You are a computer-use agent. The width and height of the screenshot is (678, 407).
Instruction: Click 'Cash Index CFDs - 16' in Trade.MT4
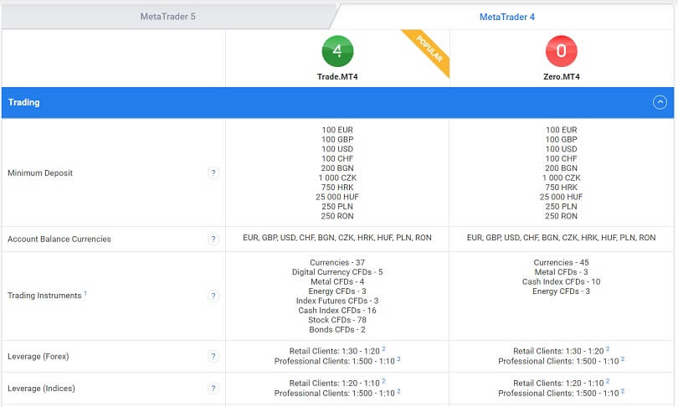coord(337,311)
